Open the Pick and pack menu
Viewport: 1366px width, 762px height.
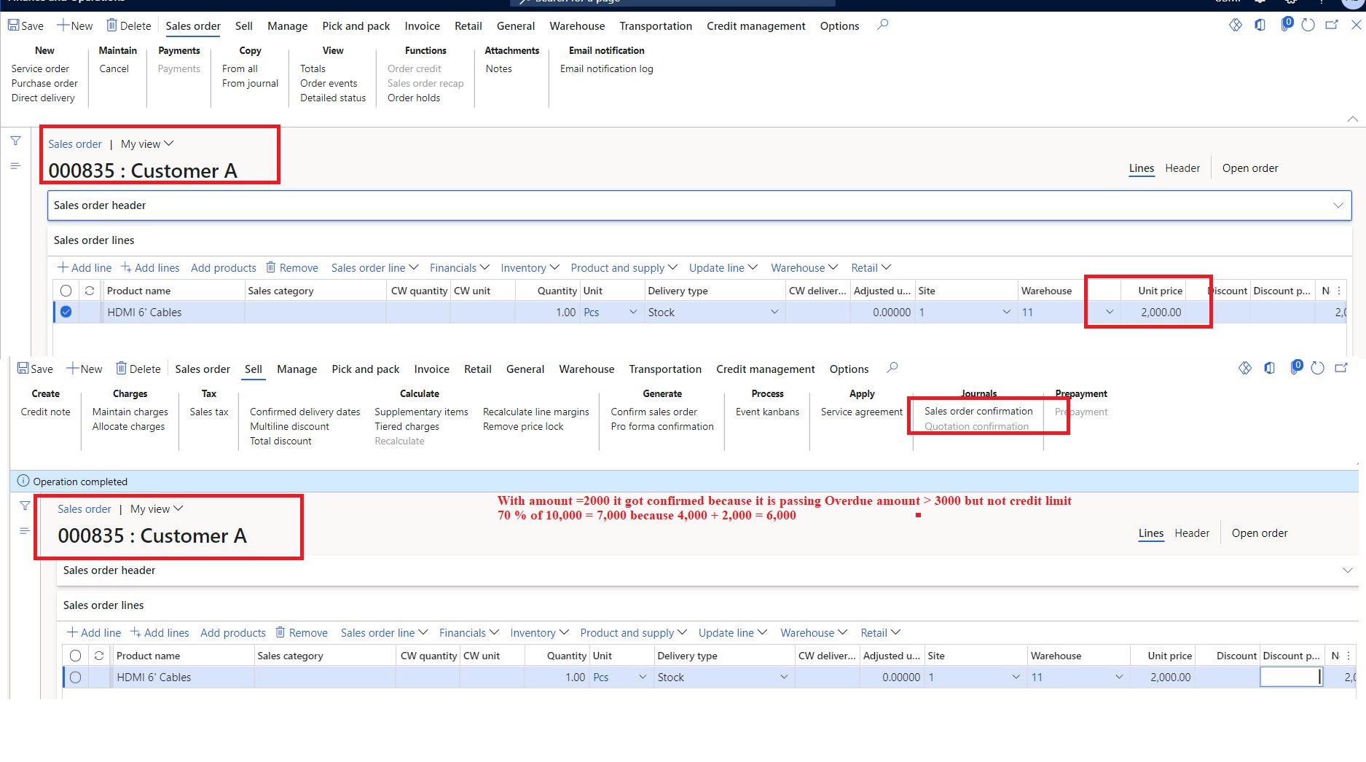356,25
